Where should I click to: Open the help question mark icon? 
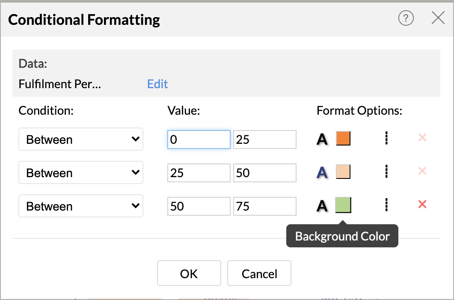point(406,18)
